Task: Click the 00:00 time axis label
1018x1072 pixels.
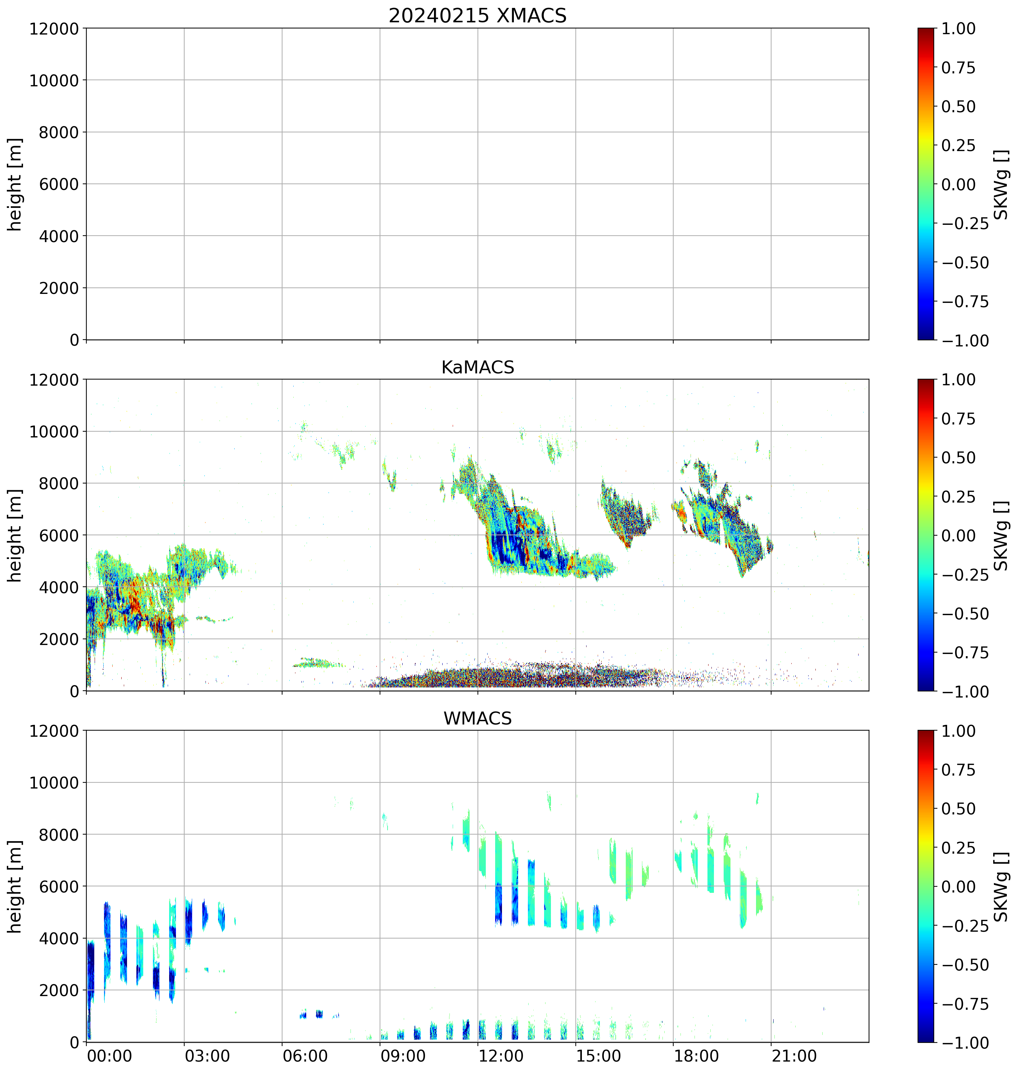Action: pyautogui.click(x=110, y=1056)
